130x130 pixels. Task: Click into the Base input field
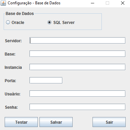(x=77, y=54)
